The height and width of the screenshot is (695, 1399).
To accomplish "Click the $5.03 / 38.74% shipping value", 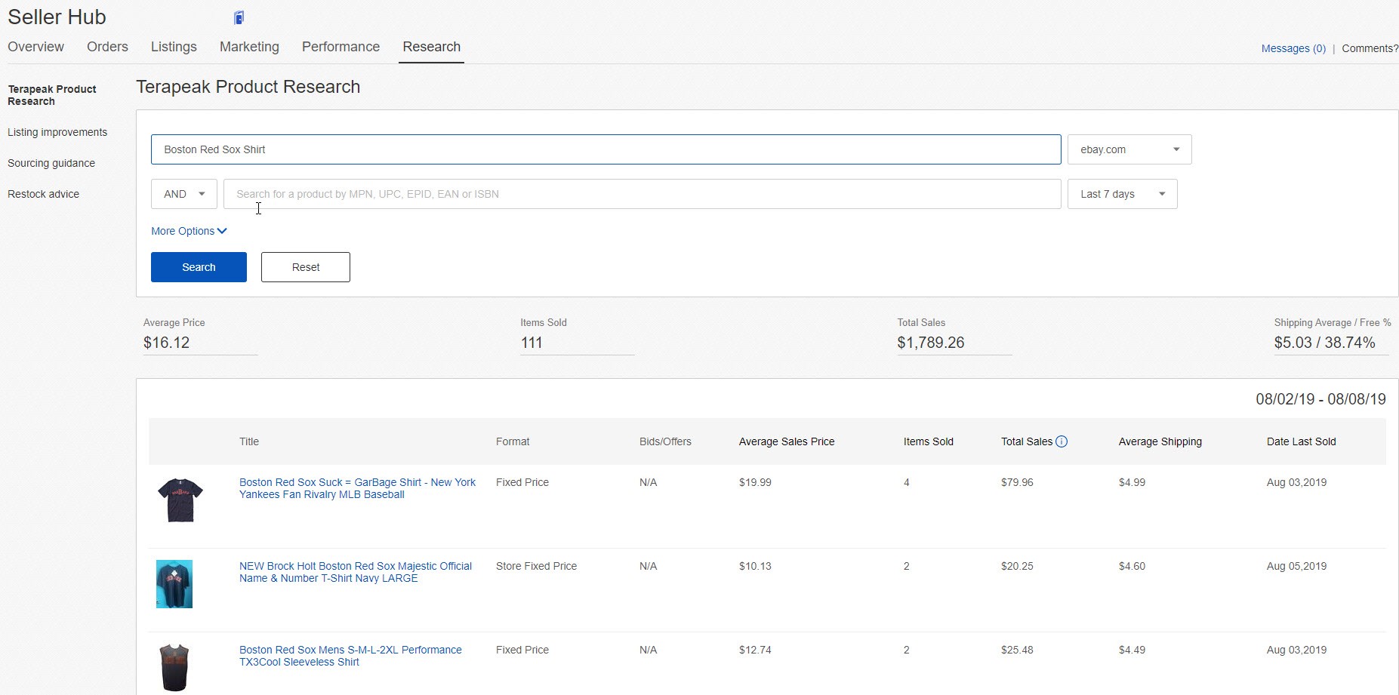I will pos(1325,343).
